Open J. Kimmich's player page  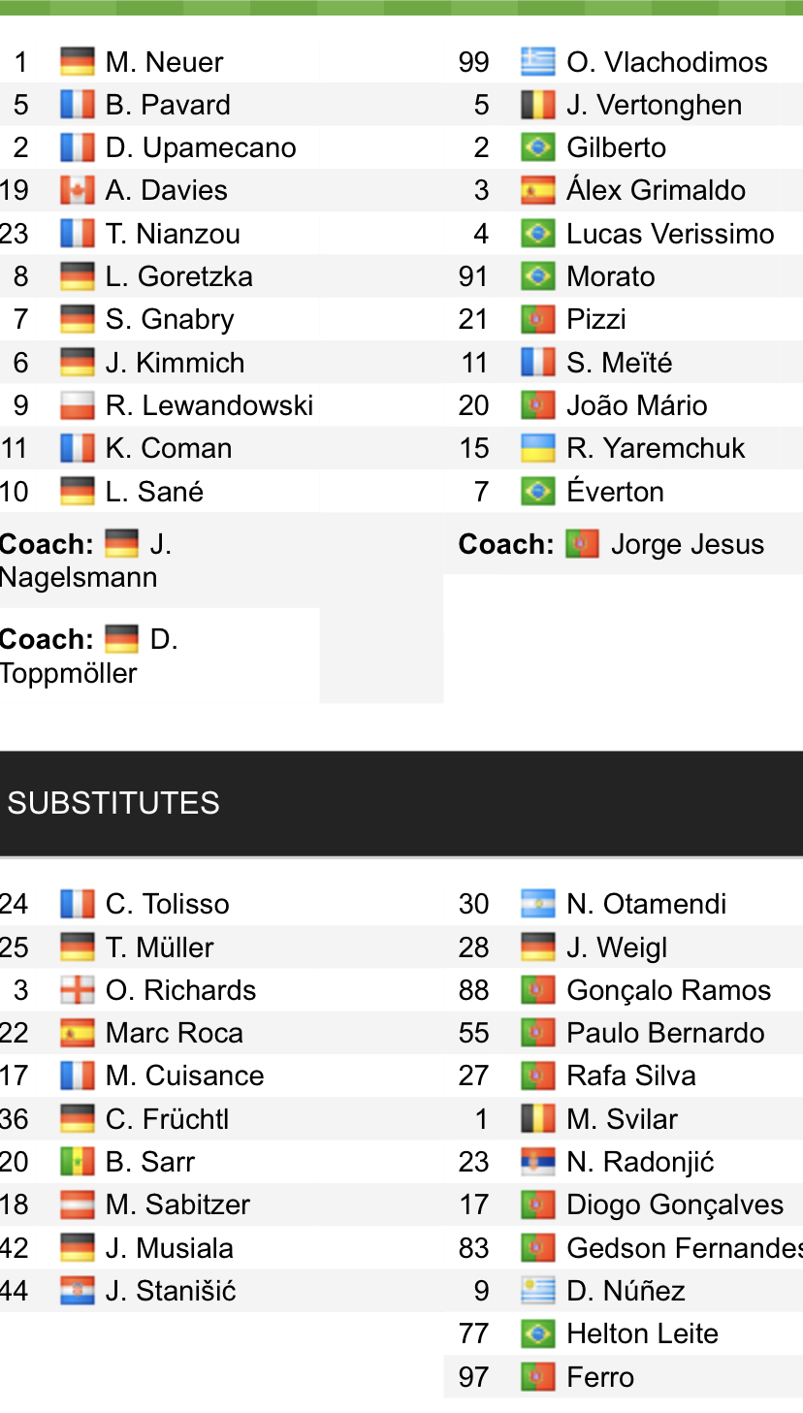point(175,363)
